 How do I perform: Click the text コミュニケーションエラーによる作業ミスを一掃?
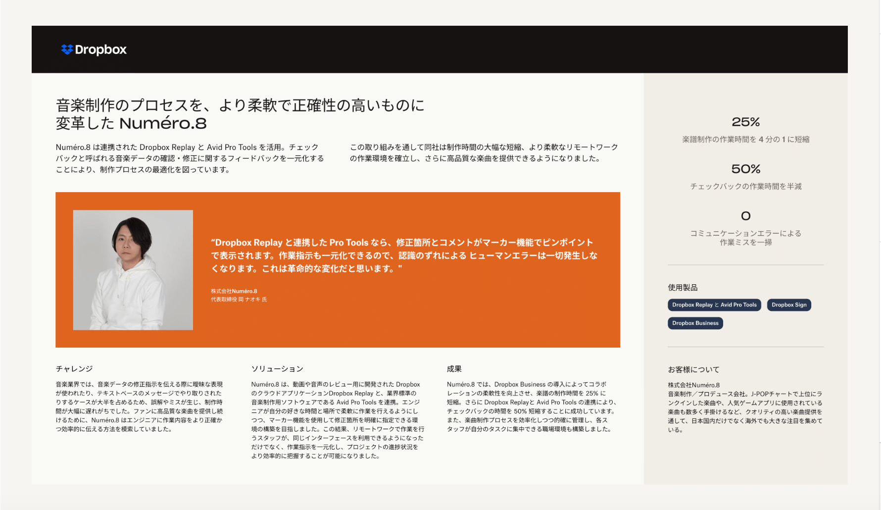click(745, 238)
